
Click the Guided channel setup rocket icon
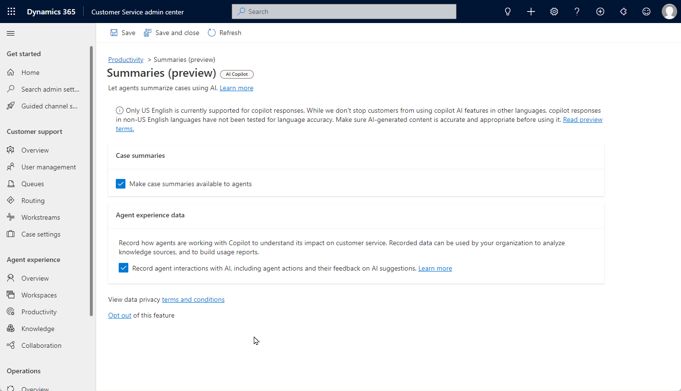(11, 106)
